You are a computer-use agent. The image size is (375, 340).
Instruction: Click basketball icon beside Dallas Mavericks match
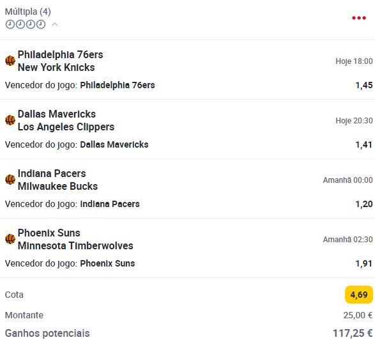click(x=10, y=120)
